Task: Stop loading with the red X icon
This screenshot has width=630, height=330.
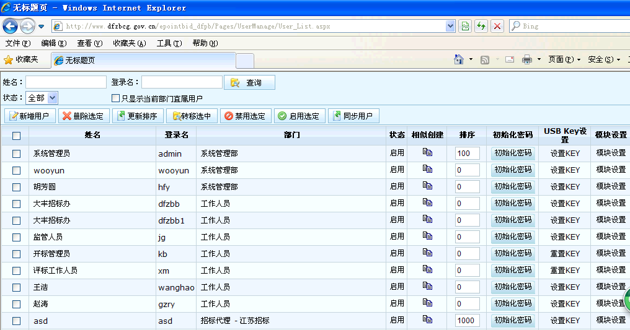Action: [497, 26]
